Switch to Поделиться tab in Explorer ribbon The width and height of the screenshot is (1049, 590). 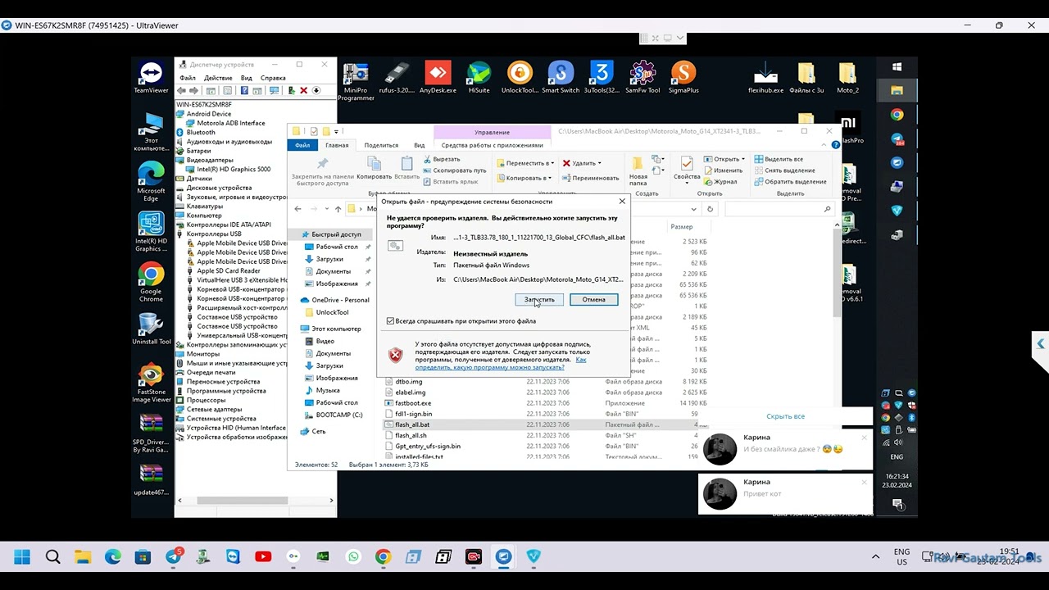pyautogui.click(x=381, y=145)
